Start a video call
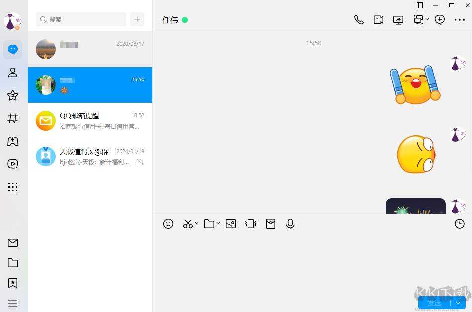Screen dimensions: 472x312 pos(378,20)
